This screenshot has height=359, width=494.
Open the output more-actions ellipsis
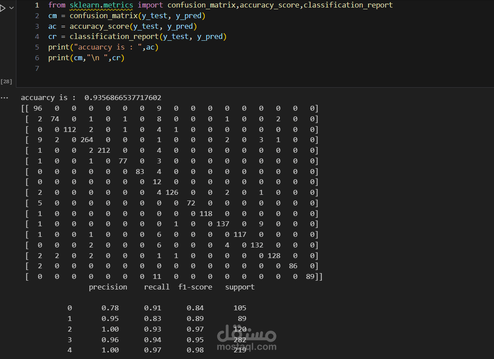[x=4, y=98]
